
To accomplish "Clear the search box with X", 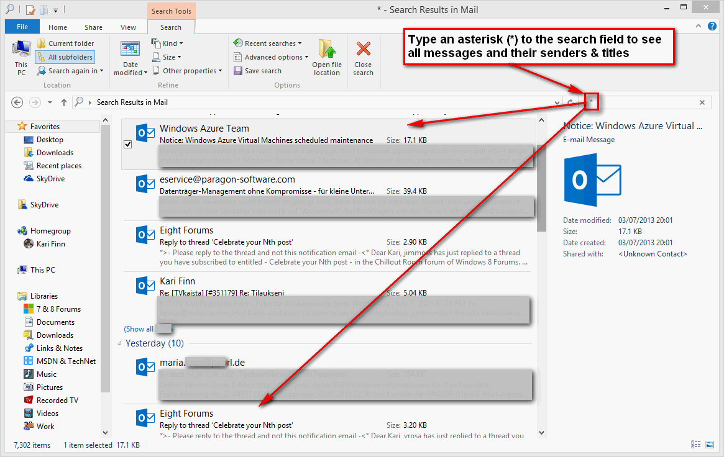I will click(x=702, y=102).
